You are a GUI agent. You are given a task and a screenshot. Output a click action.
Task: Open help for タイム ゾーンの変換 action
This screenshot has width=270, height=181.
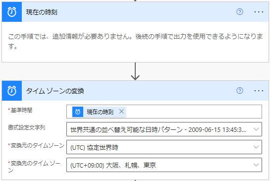pos(240,91)
